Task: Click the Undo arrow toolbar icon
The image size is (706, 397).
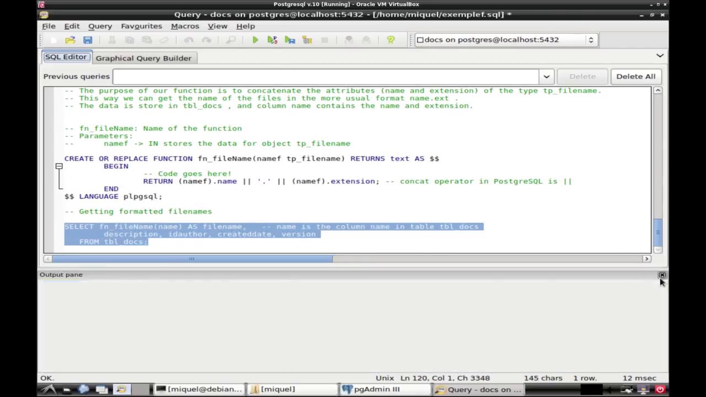Action: coord(189,40)
